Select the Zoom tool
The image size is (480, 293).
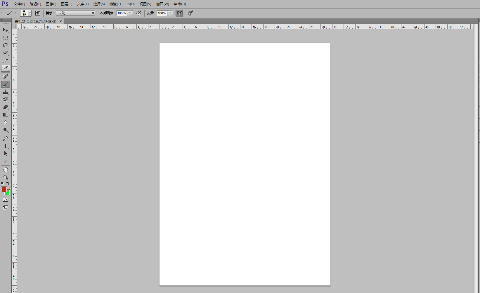pos(6,177)
